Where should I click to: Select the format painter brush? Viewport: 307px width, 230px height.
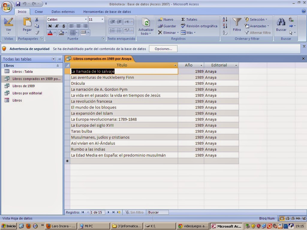[x=37, y=33]
